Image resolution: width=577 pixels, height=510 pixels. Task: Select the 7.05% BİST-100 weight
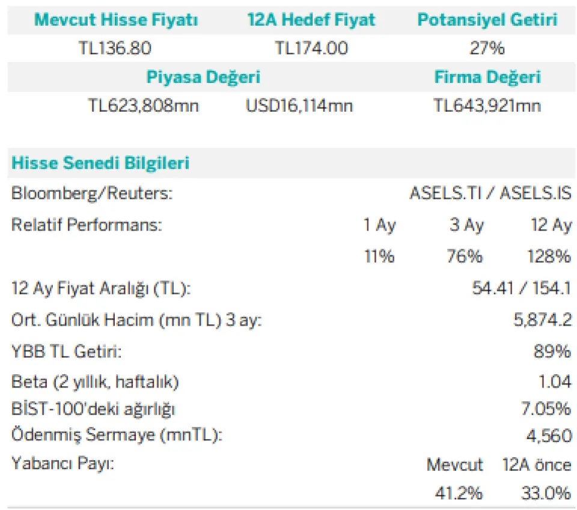pyautogui.click(x=546, y=408)
